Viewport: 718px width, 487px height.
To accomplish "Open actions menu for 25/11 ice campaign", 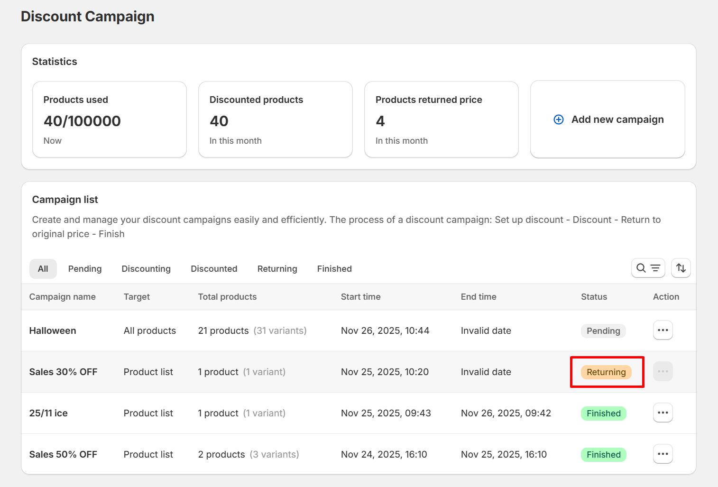I will tap(663, 413).
